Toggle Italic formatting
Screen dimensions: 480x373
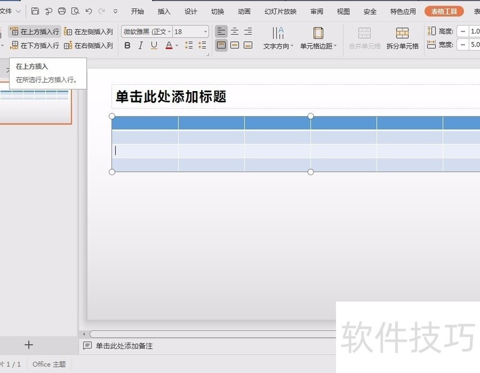[x=140, y=46]
